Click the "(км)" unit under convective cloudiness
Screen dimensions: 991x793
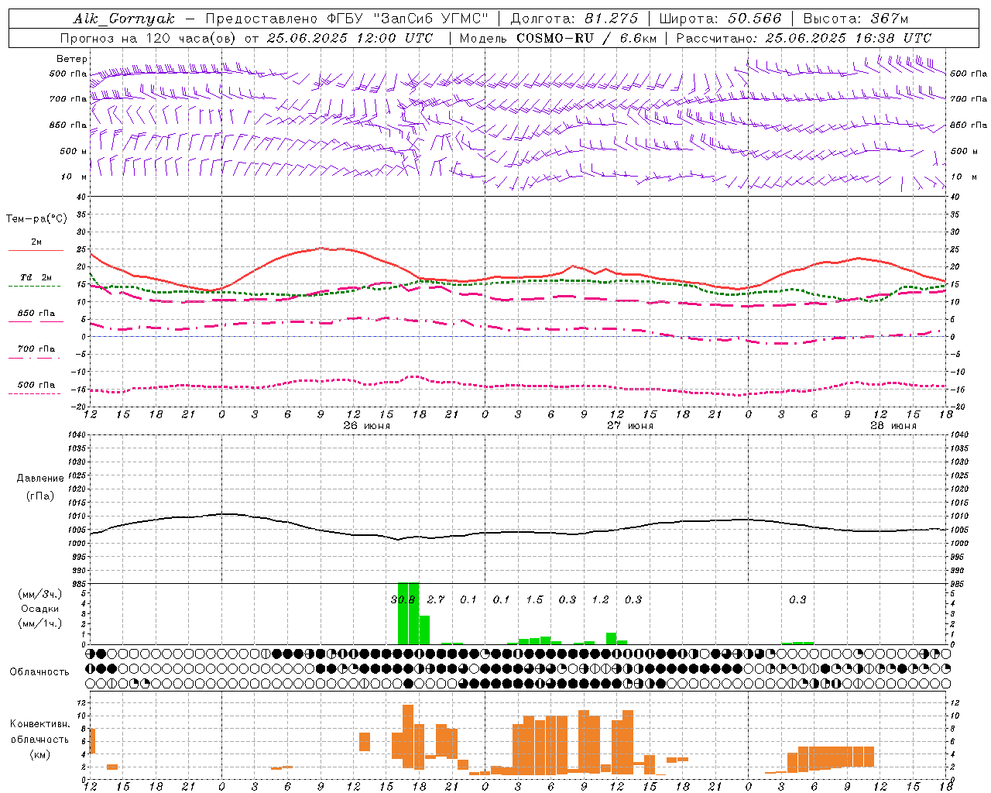40,754
